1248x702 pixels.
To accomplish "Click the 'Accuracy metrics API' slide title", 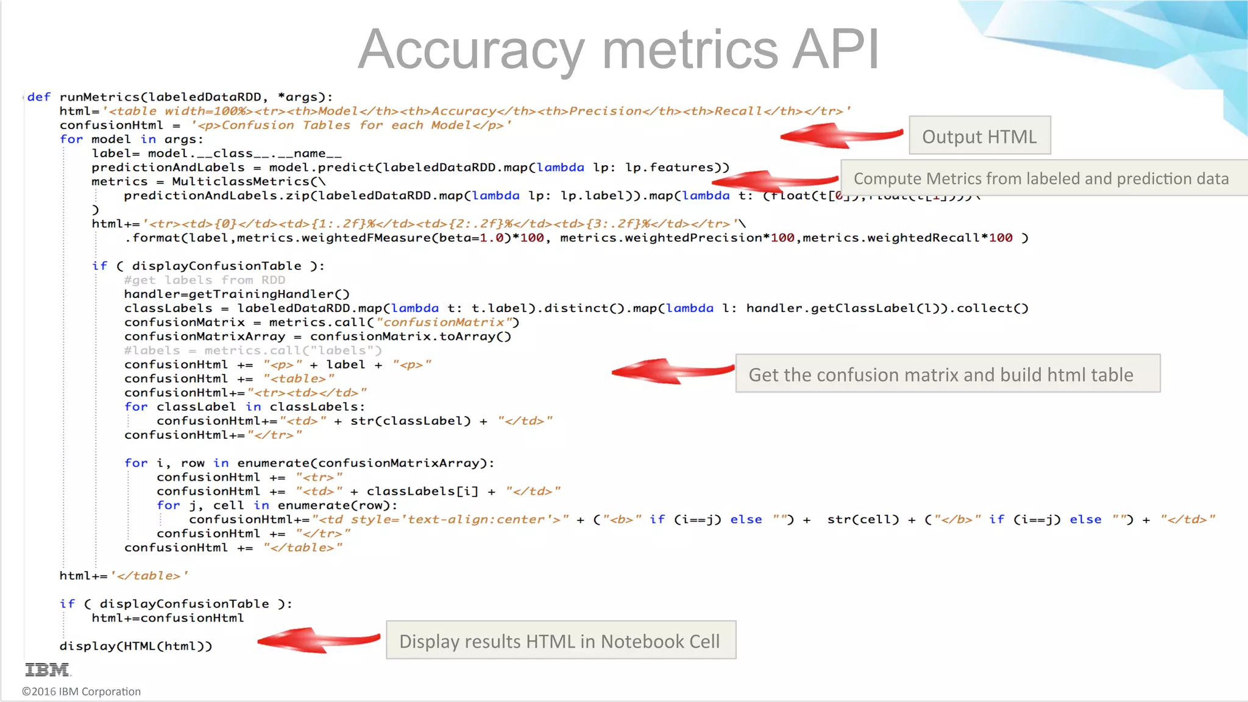I will [x=618, y=49].
